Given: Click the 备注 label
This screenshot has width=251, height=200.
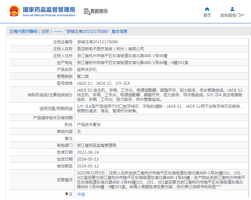Looking at the screenshot, I should (69, 139).
